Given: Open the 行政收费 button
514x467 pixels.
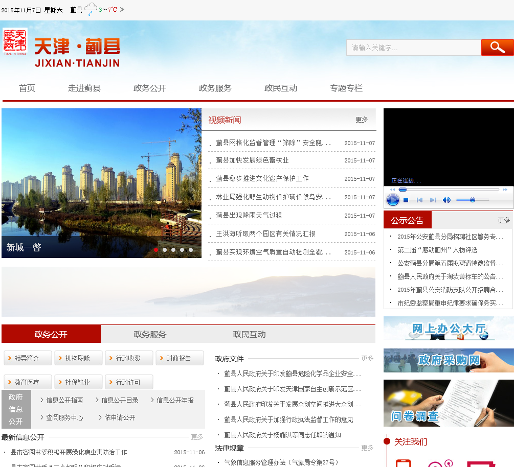Looking at the screenshot, I should point(129,358).
